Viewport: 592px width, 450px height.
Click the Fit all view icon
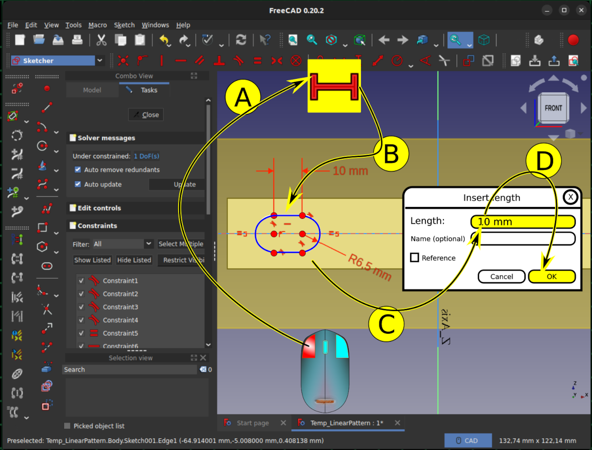point(293,40)
